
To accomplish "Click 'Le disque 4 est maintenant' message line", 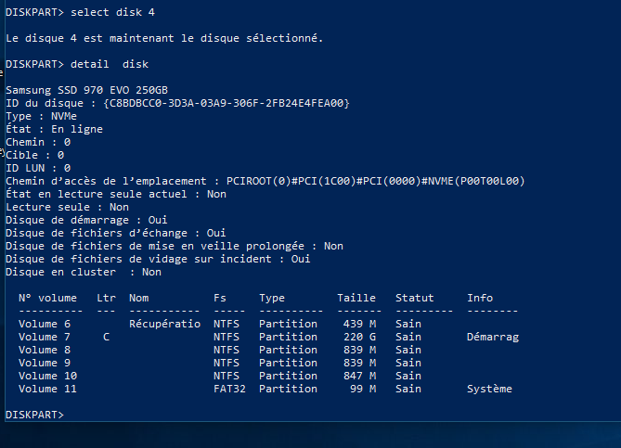I will point(164,38).
